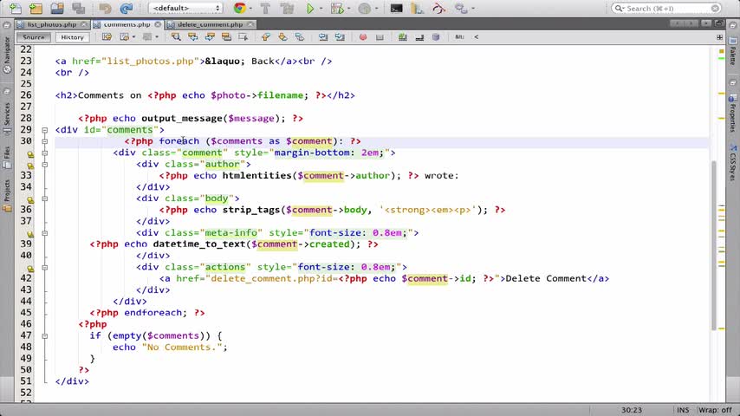Click the Shift Line Right icon
This screenshot has height=416, width=740.
pyautogui.click(x=340, y=36)
